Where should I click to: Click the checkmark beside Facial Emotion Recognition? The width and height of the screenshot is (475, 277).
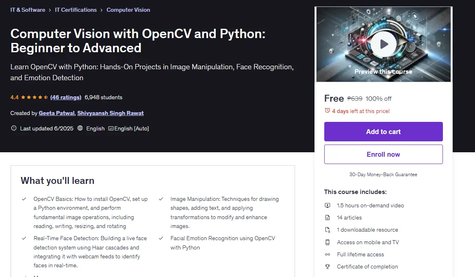161,239
